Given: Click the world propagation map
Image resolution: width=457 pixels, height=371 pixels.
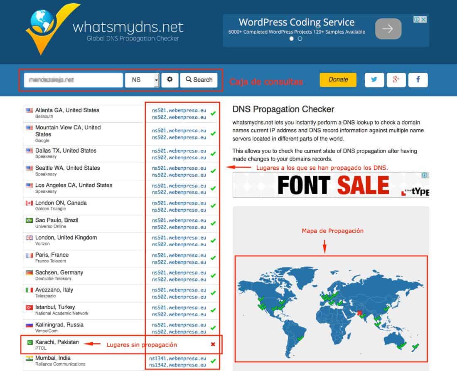Looking at the screenshot, I should 331,309.
